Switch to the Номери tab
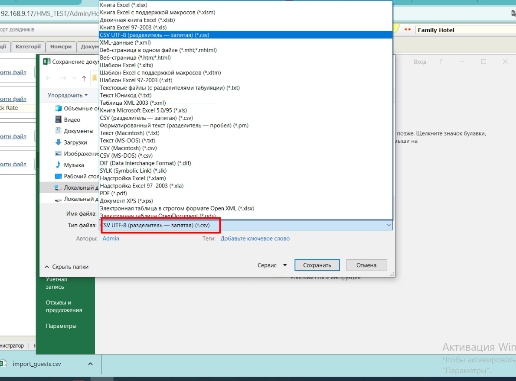 point(61,47)
